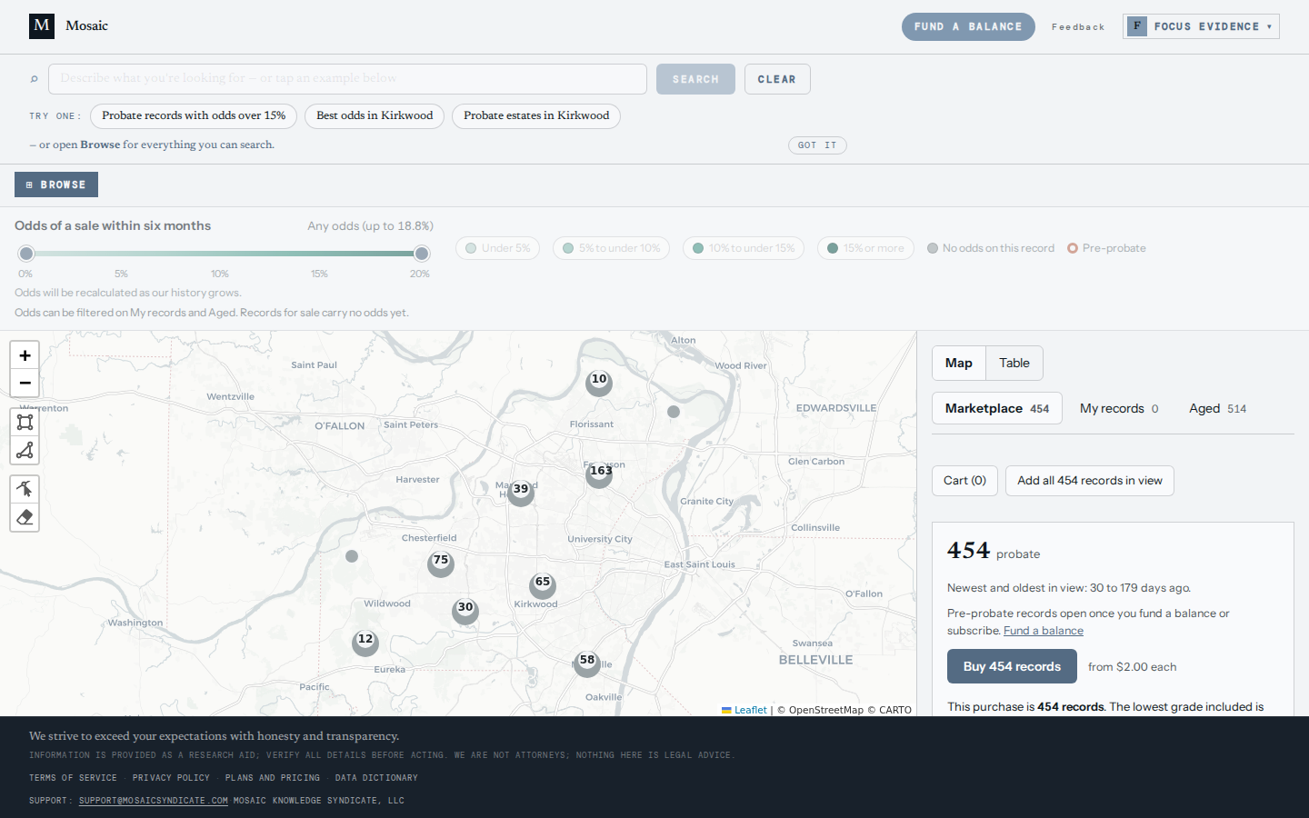Open the map cluster labeled 163

tap(599, 474)
